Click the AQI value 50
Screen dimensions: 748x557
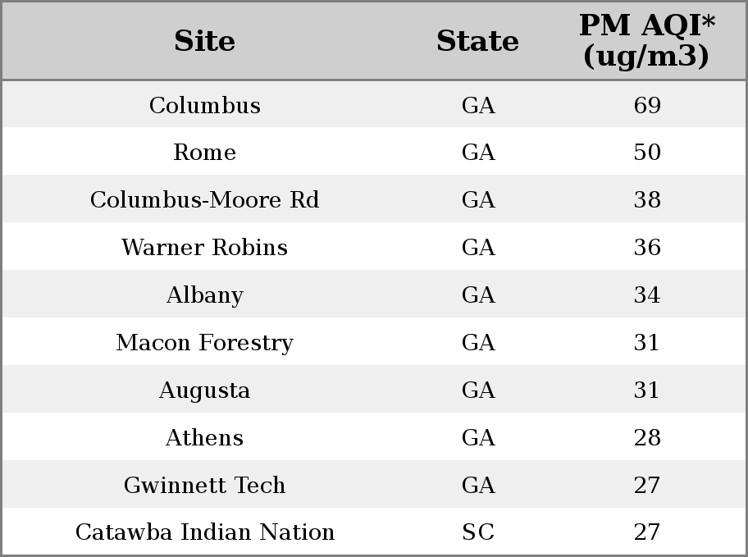pyautogui.click(x=647, y=153)
